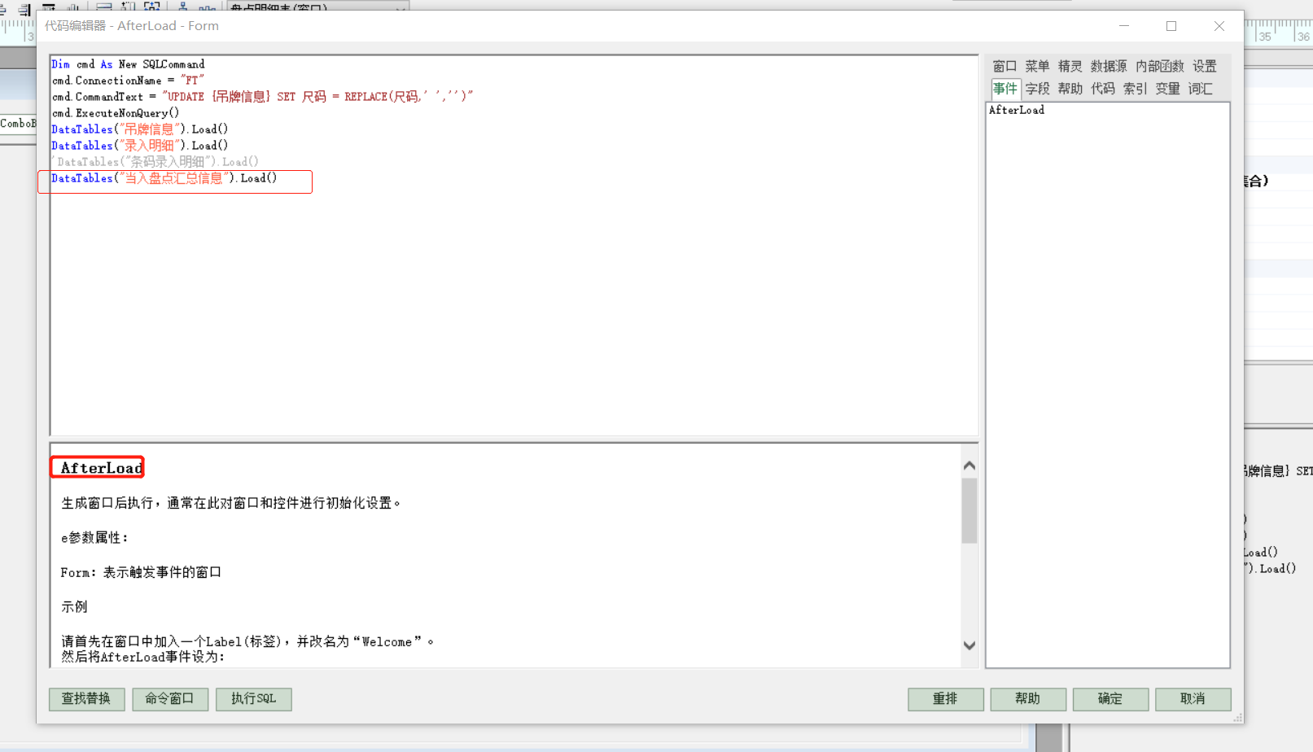Open the 设置 tab
The width and height of the screenshot is (1313, 752).
(1204, 66)
